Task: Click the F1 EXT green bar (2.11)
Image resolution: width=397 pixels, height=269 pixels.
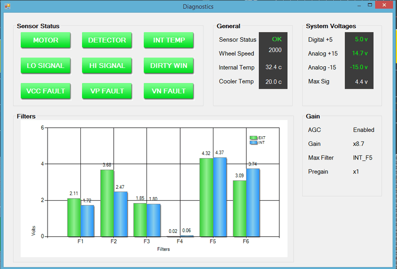Action: [74, 217]
